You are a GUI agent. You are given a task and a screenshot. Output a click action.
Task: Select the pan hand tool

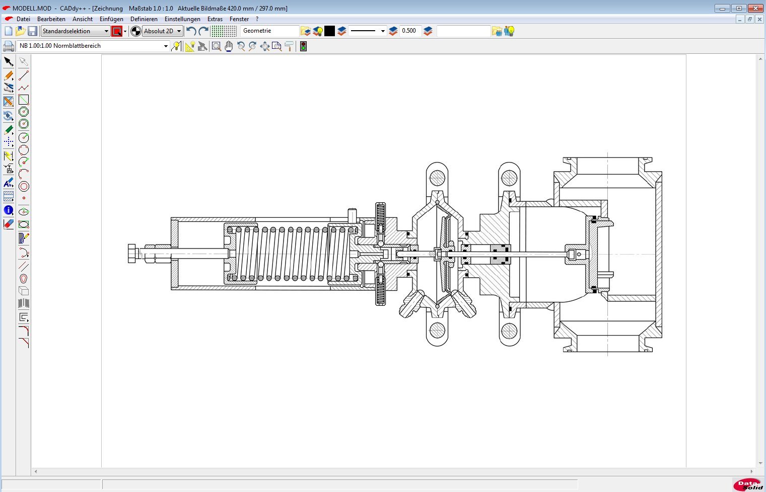point(229,46)
